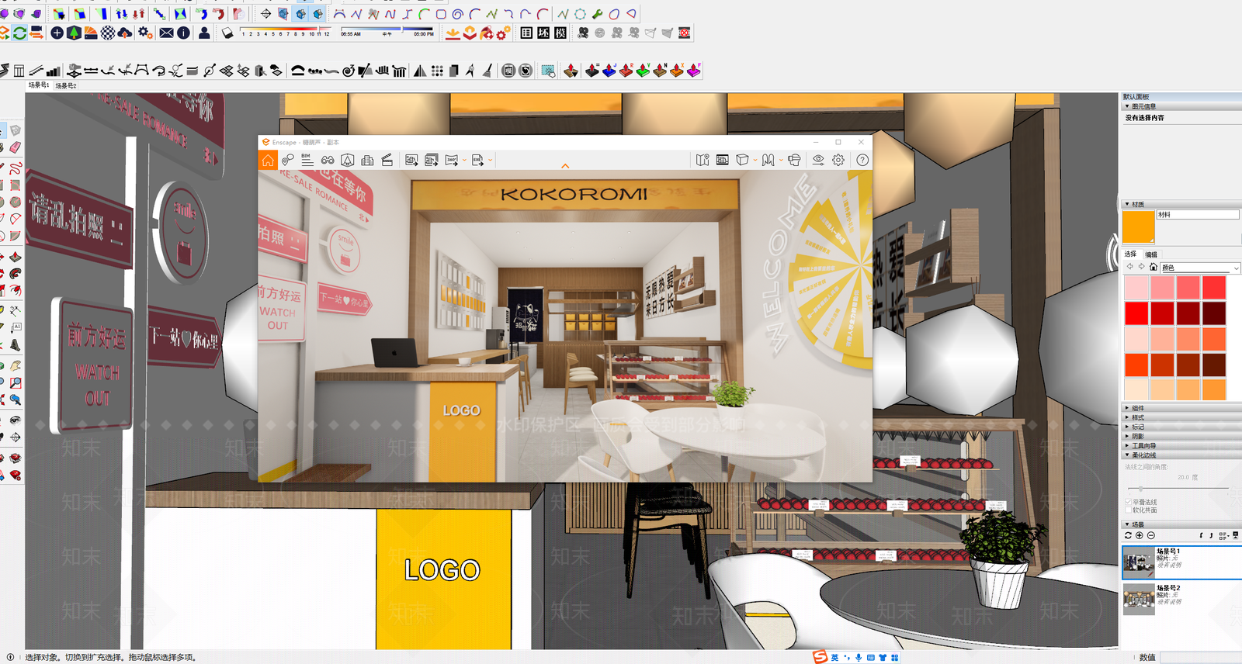Collapse Enscape toolbar with orange chevron
1242x664 pixels.
pyautogui.click(x=565, y=166)
